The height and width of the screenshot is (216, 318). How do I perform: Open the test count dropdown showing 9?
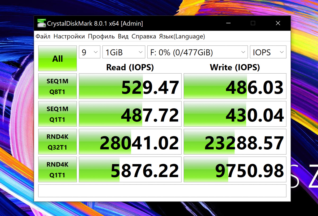pos(90,52)
